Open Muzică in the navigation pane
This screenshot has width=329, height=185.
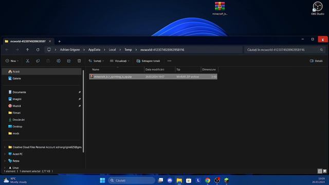42,106
